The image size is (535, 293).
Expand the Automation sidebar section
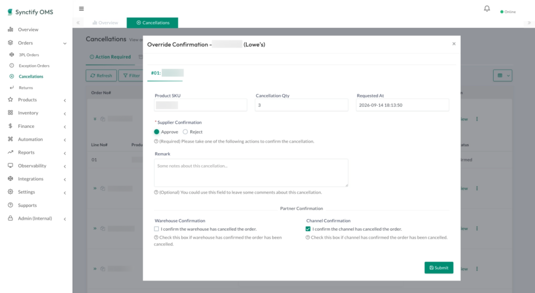tap(65, 140)
